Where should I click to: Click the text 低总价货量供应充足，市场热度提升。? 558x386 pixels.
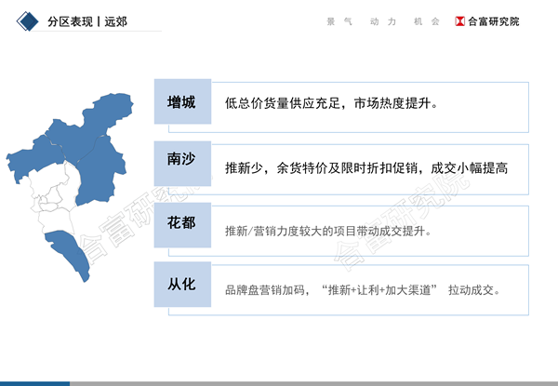pos(331,103)
